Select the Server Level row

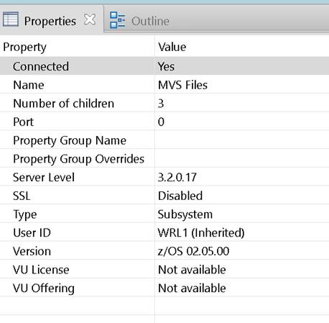pos(164,177)
